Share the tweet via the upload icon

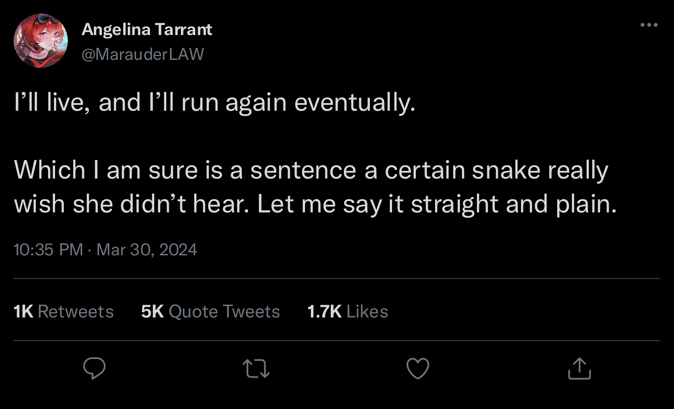pyautogui.click(x=579, y=368)
